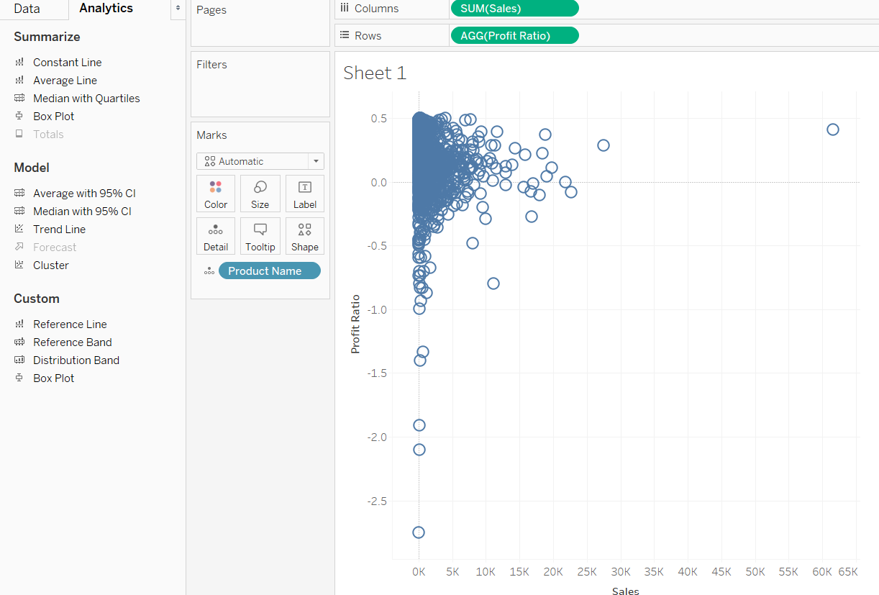Click the SUM(Sales) pill on Columns
879x595 pixels.
(514, 9)
